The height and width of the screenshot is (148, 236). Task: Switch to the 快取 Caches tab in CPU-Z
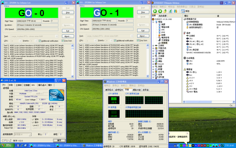11,85
